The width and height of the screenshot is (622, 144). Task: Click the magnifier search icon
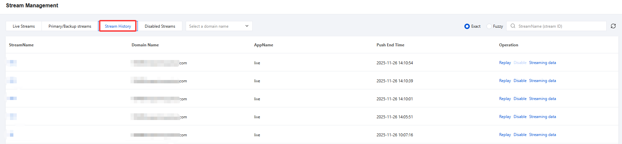coord(513,26)
